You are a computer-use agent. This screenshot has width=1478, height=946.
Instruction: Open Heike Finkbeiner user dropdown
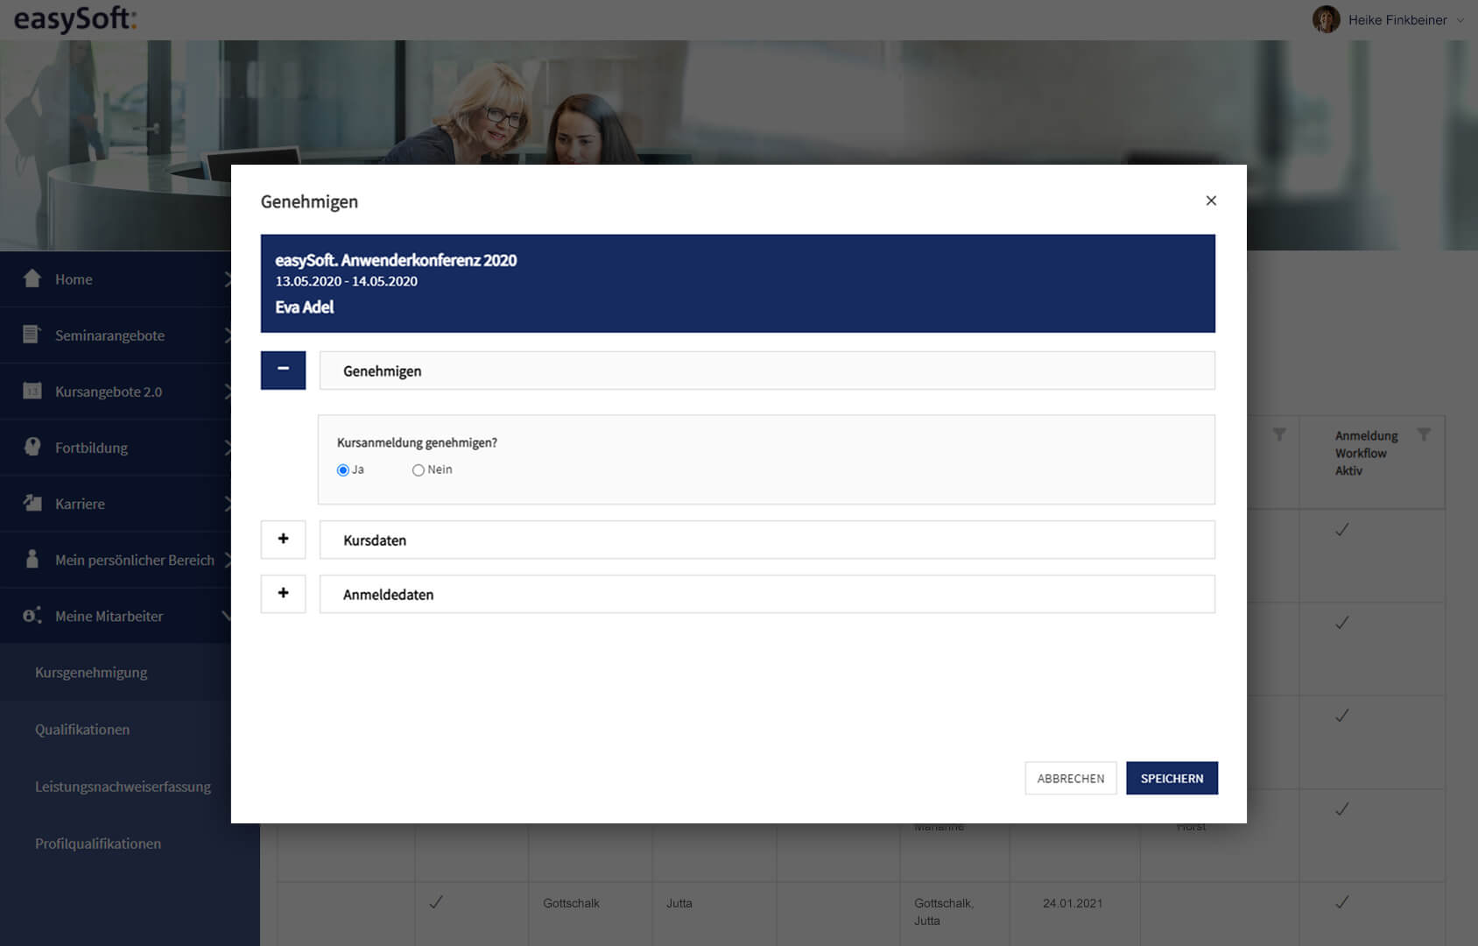(x=1460, y=20)
